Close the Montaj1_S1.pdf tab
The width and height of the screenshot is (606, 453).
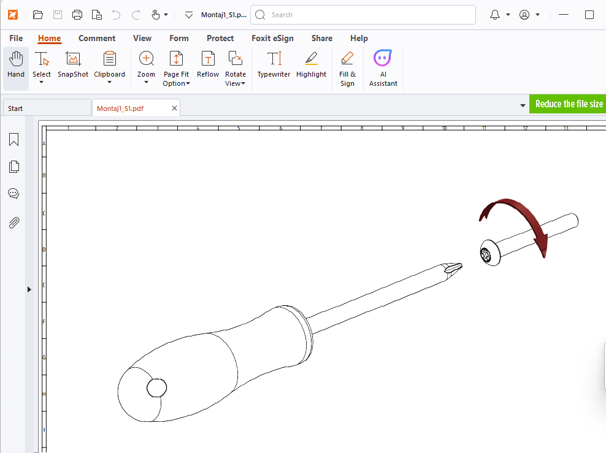(174, 108)
